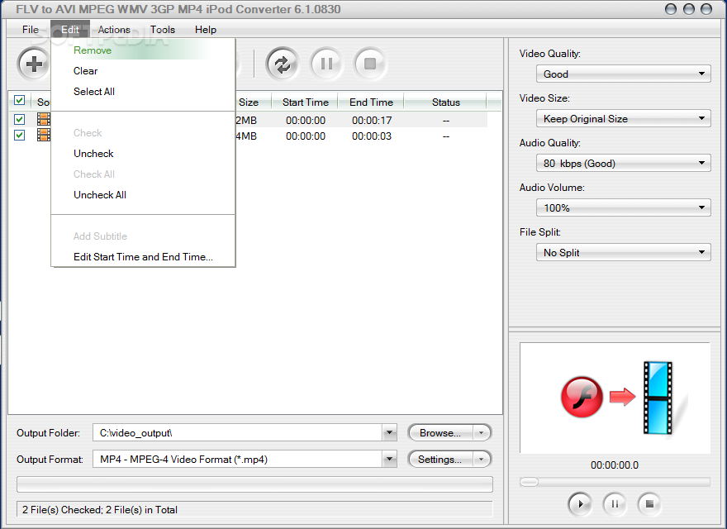Open the Tools menu
Viewport: 727px width, 529px height.
pos(162,30)
